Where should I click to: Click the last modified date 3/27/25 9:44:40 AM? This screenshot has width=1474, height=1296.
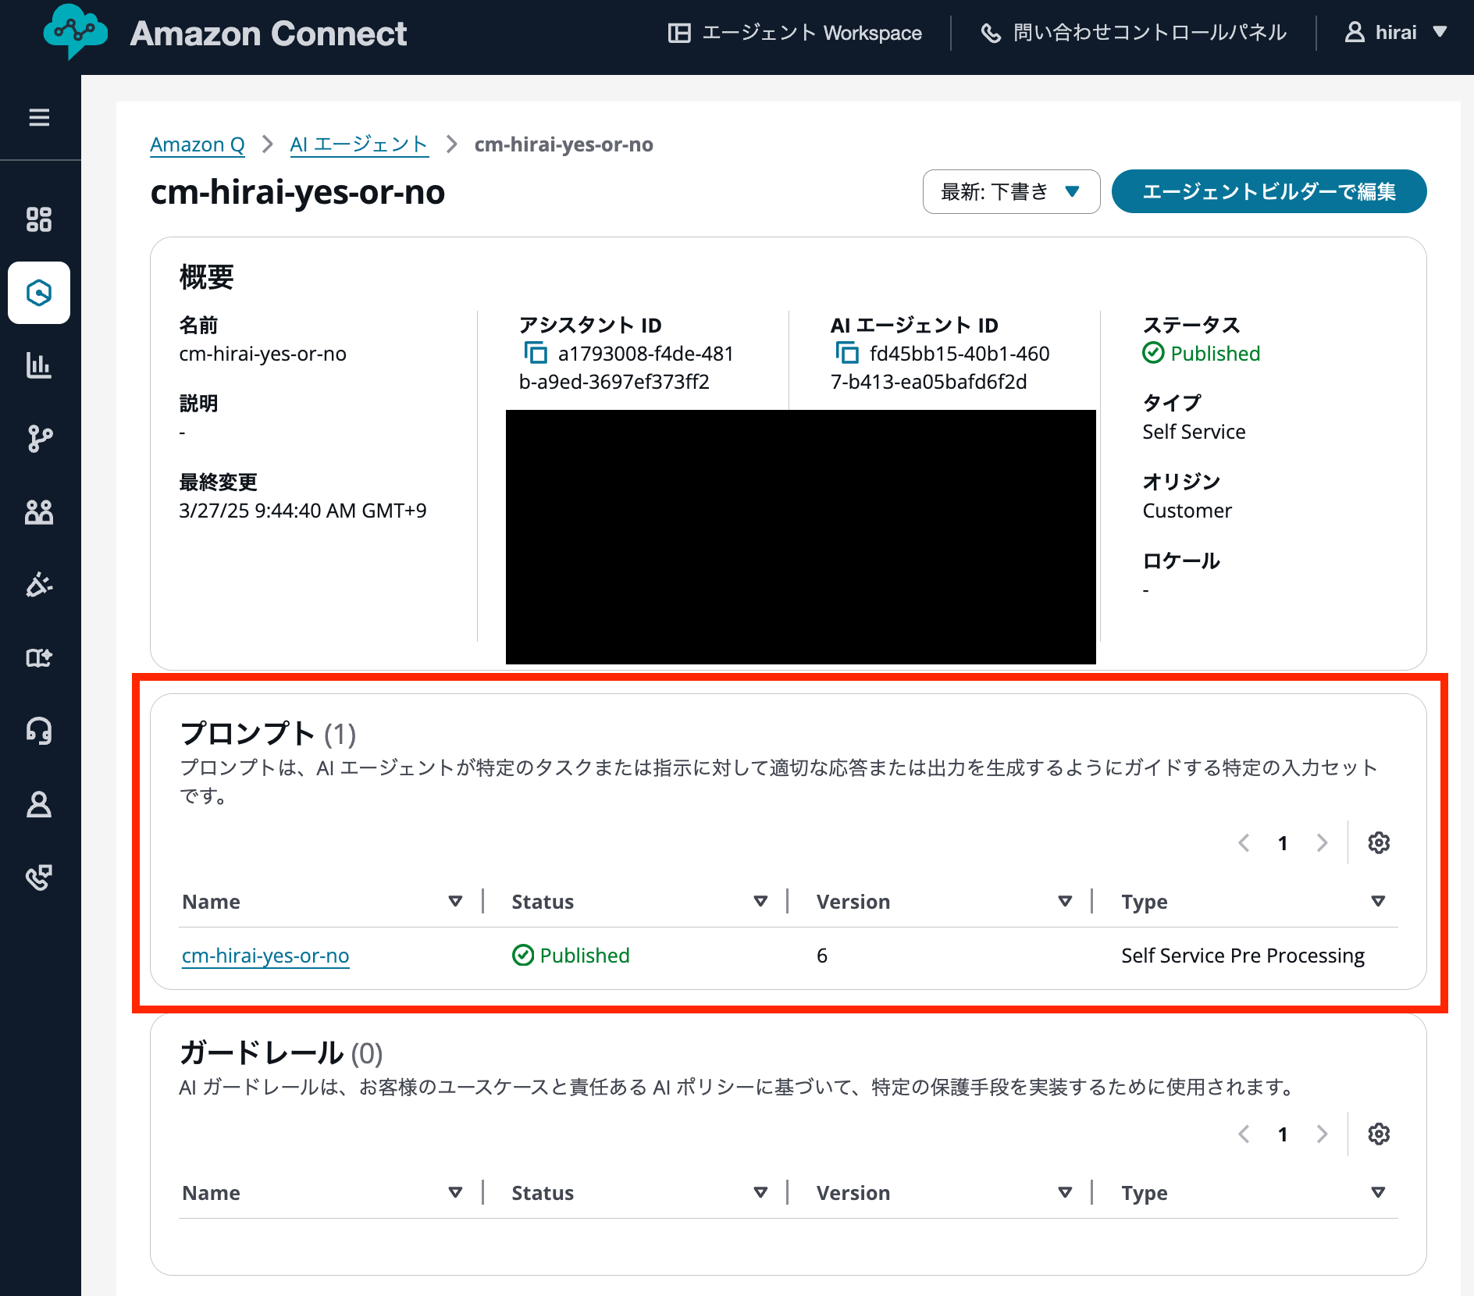[303, 511]
